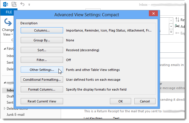
Task: Open the Columns... settings
Action: click(42, 30)
